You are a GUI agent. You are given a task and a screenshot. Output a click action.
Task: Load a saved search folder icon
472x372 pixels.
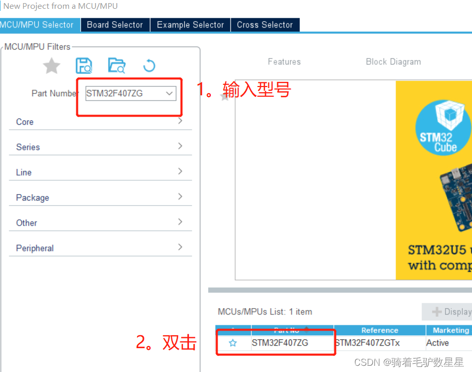pyautogui.click(x=116, y=65)
